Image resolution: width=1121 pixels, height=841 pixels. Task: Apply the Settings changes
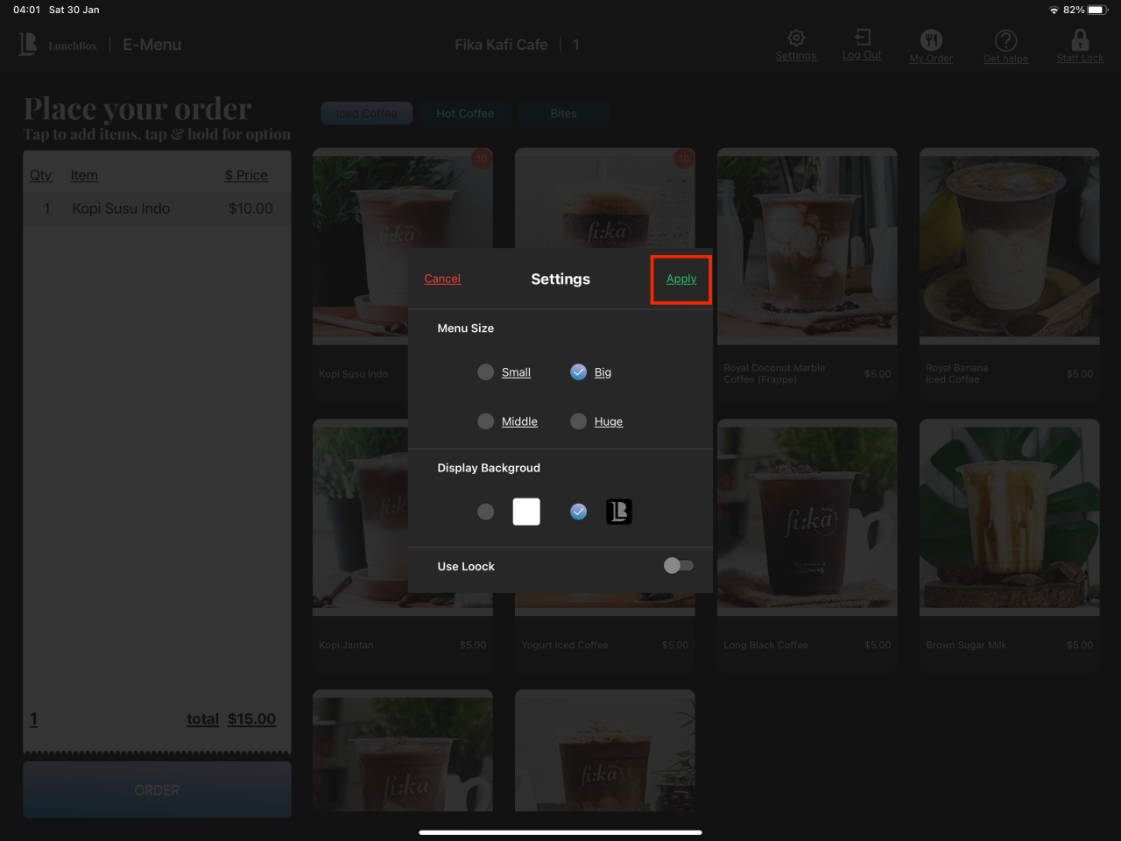coord(681,279)
